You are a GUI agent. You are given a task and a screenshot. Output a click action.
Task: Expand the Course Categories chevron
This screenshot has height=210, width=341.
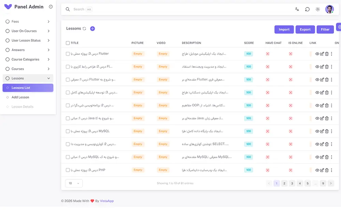point(48,59)
